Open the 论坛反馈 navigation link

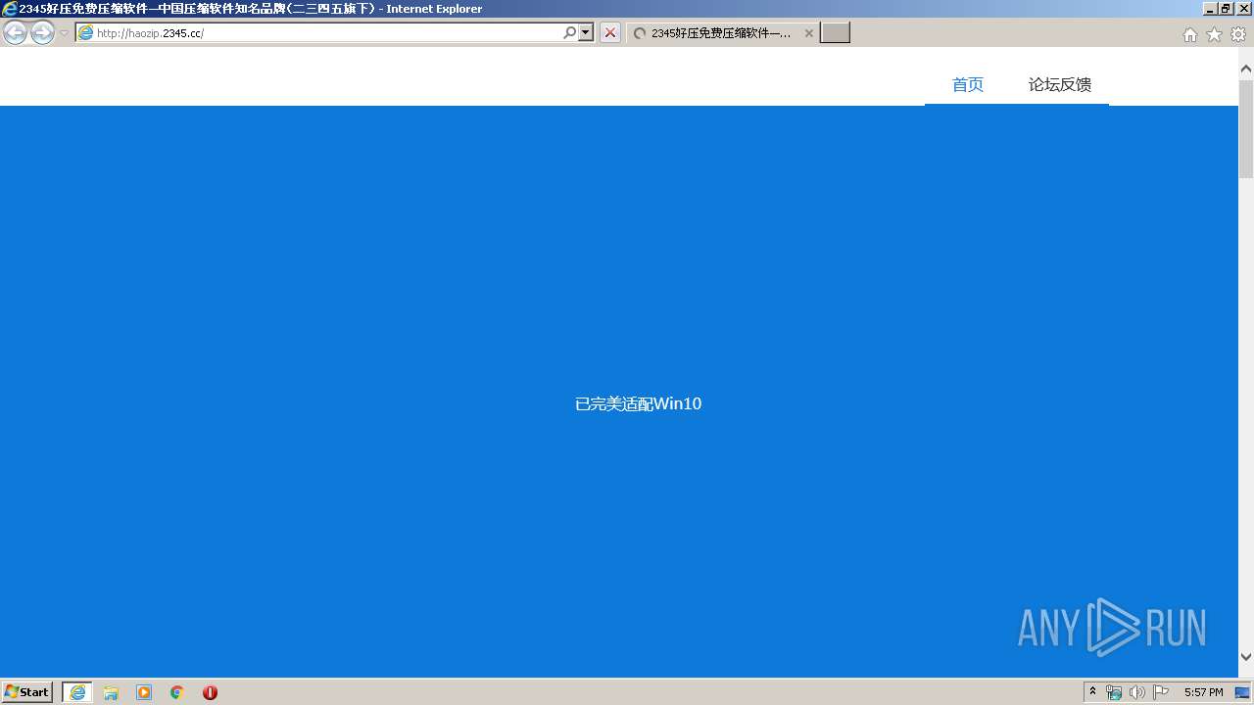coord(1060,85)
